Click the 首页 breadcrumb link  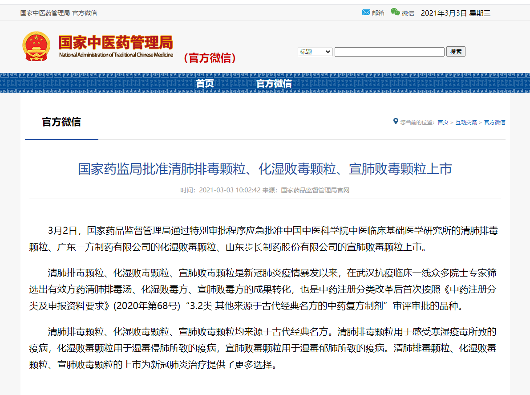click(443, 122)
